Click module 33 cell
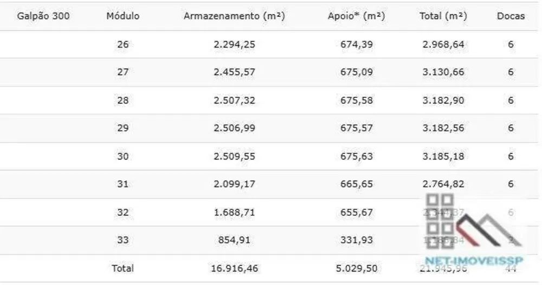 (x=122, y=240)
